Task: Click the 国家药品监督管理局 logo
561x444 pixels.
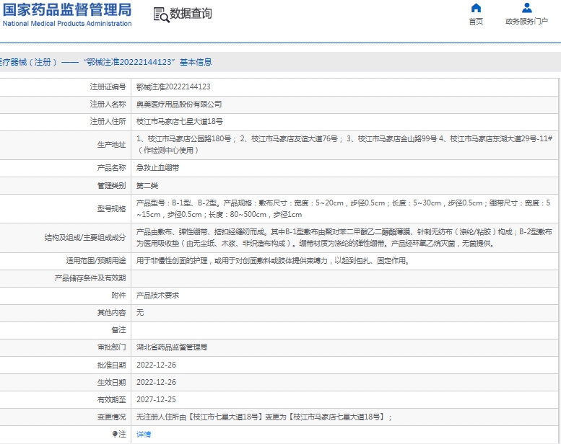Action: pos(67,10)
